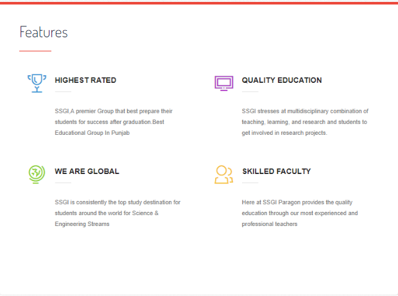The width and height of the screenshot is (398, 296).
Task: Click the Features section title
Action: (x=44, y=32)
